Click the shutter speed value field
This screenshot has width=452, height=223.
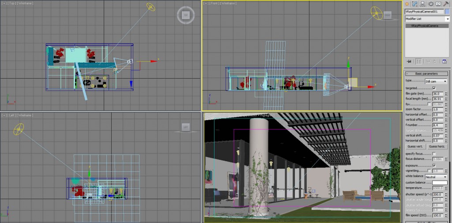[x=438, y=194]
